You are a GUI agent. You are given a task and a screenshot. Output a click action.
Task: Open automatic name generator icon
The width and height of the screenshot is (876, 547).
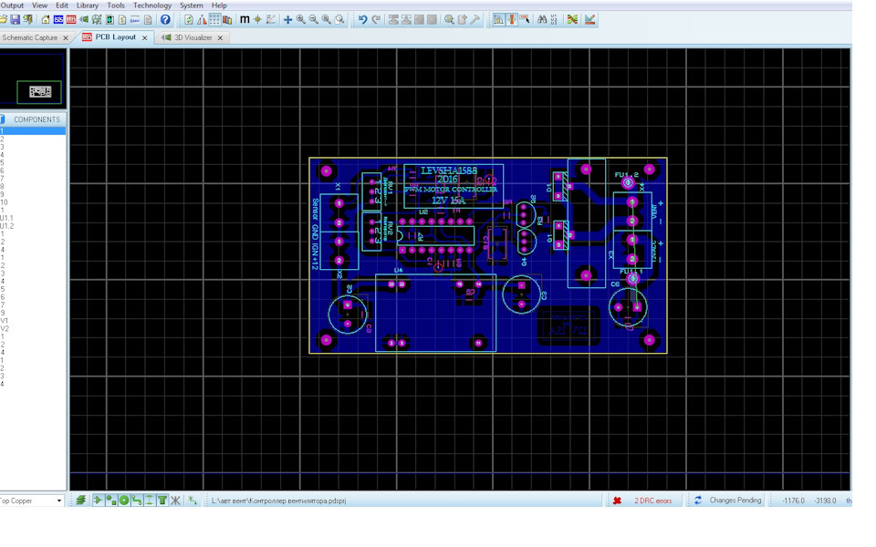coord(554,19)
